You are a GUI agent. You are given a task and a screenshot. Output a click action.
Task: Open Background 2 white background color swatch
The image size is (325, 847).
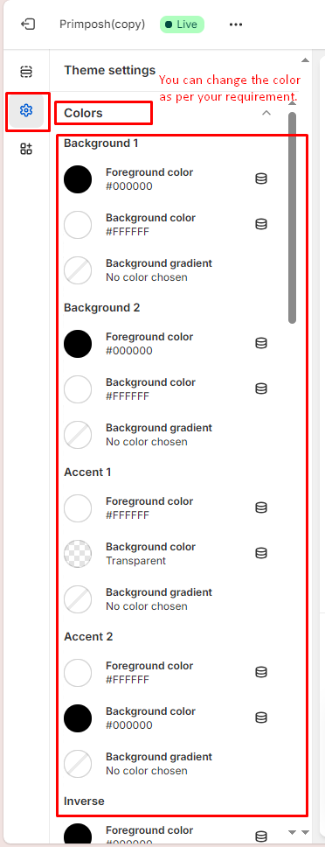coord(78,388)
